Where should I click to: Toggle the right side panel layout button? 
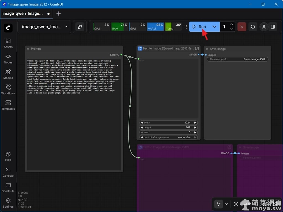(x=273, y=27)
